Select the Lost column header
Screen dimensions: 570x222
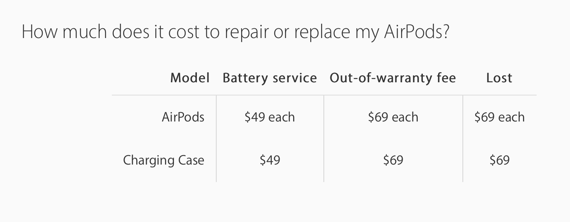(x=499, y=78)
